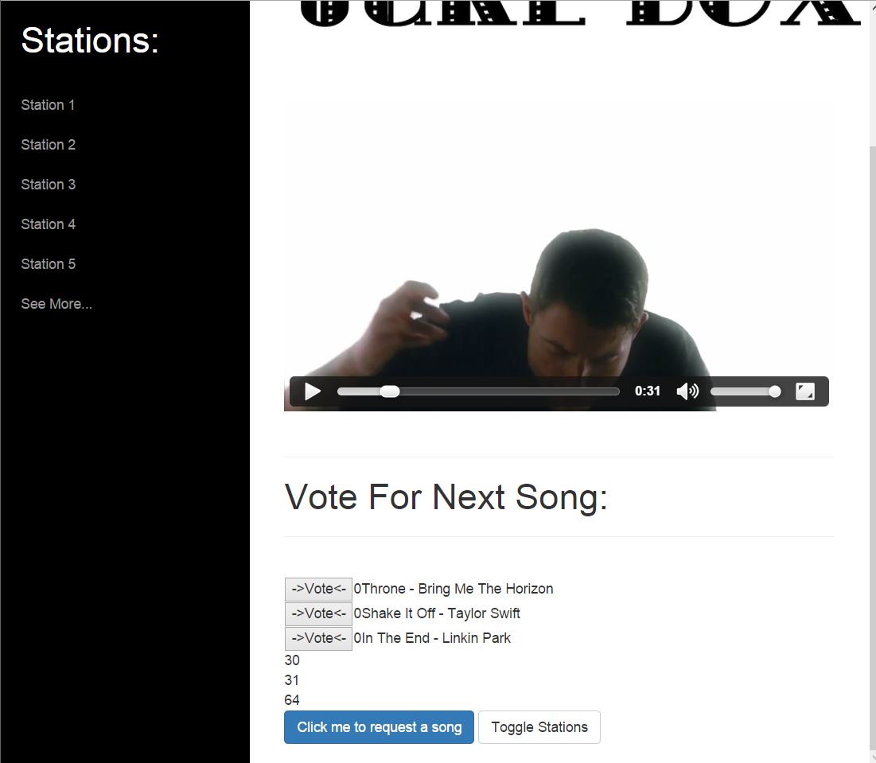
Task: Click the page vertical scrollbar
Action: pos(872,382)
